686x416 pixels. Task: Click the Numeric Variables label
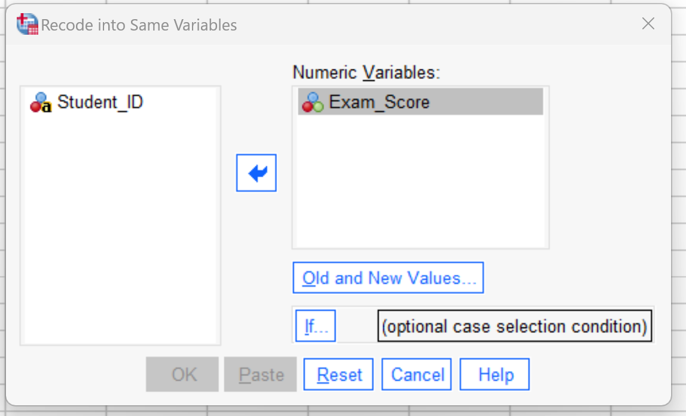(366, 72)
